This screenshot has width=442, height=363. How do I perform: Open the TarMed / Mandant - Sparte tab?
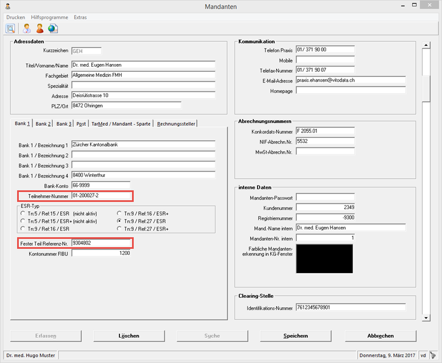121,124
